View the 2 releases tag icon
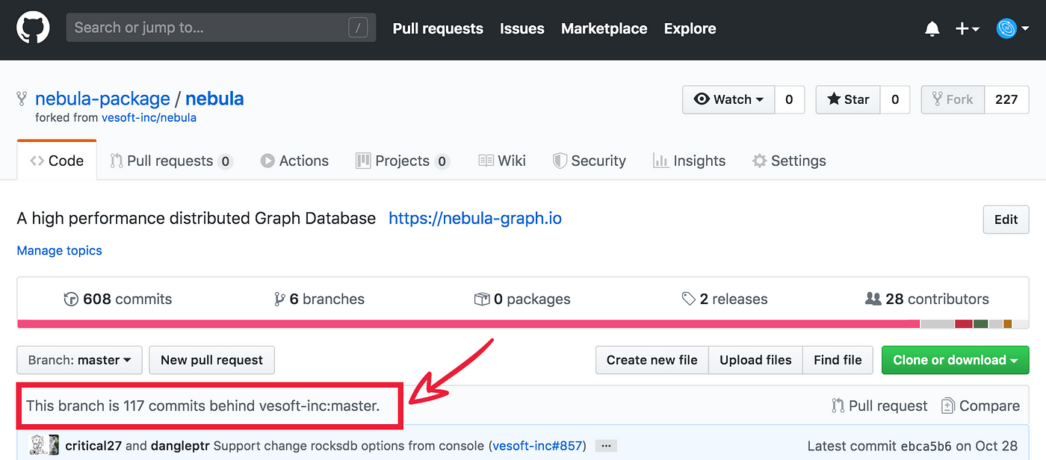The width and height of the screenshot is (1046, 460). click(x=688, y=299)
